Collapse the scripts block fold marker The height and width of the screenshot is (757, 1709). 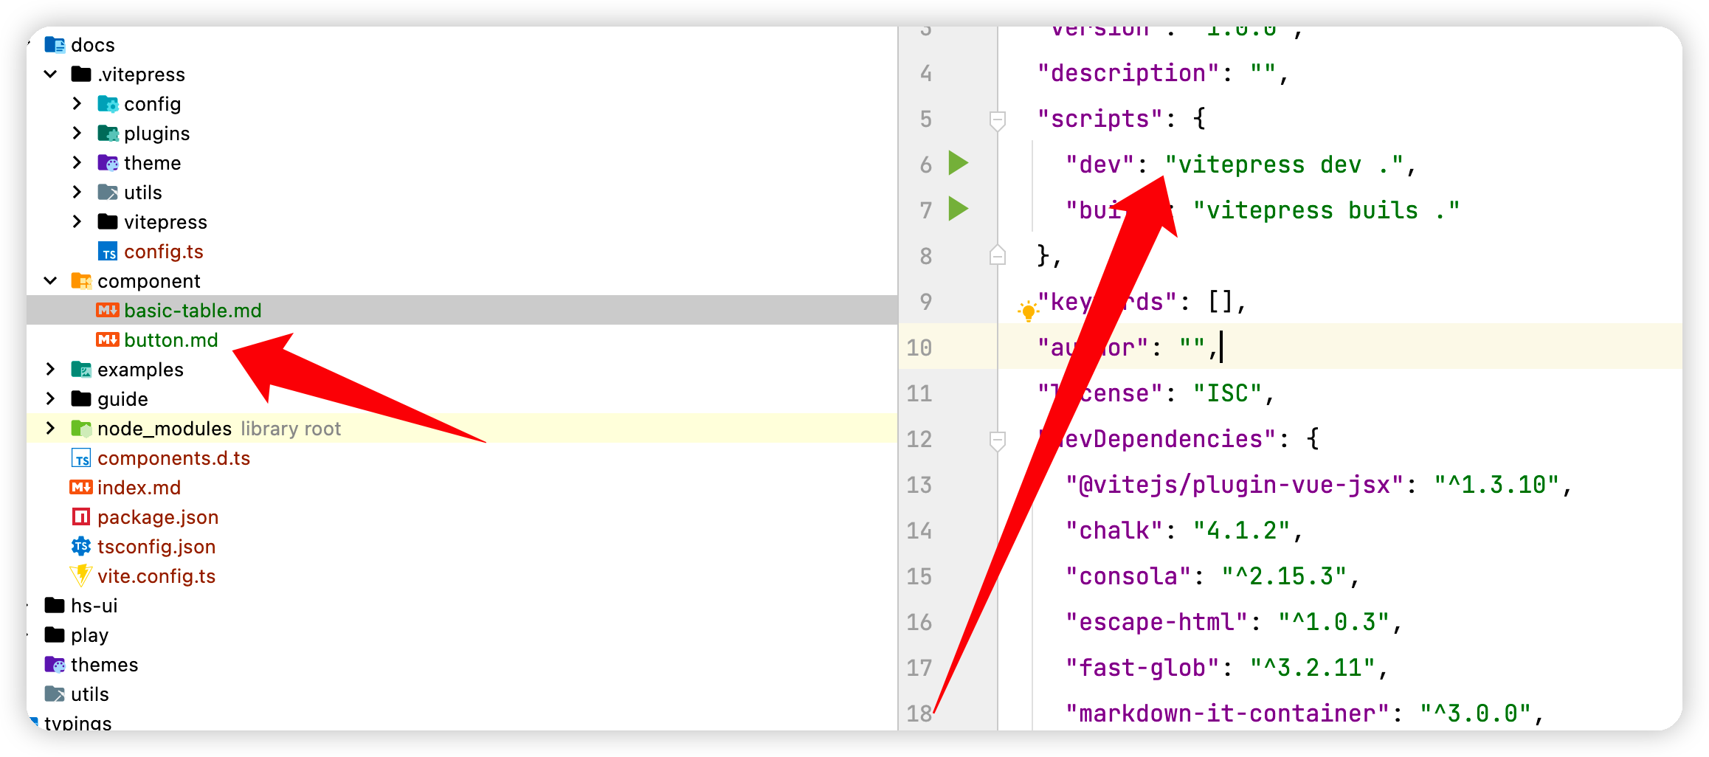(x=998, y=118)
